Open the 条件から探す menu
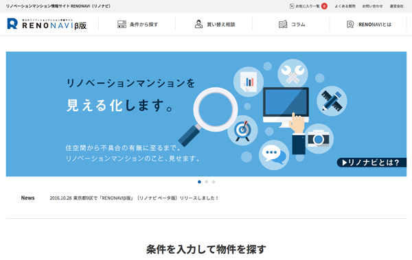Image resolution: width=412 pixels, height=260 pixels. pyautogui.click(x=137, y=25)
